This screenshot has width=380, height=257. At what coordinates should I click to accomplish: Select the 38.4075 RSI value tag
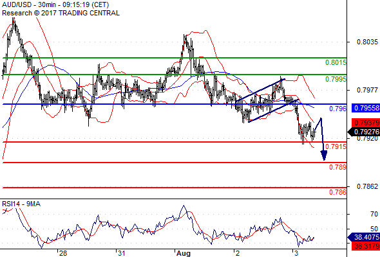point(364,237)
